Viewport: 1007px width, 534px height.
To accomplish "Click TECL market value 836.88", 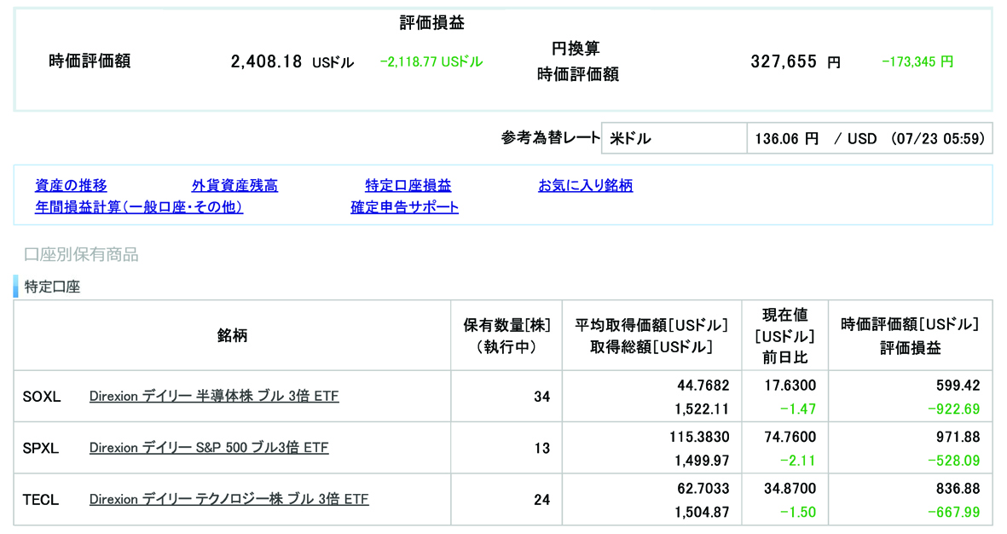I will [958, 489].
